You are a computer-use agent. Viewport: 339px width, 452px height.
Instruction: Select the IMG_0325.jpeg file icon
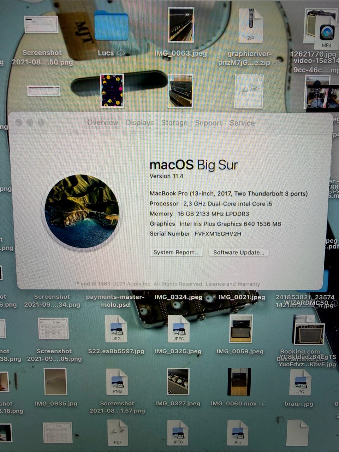click(178, 329)
